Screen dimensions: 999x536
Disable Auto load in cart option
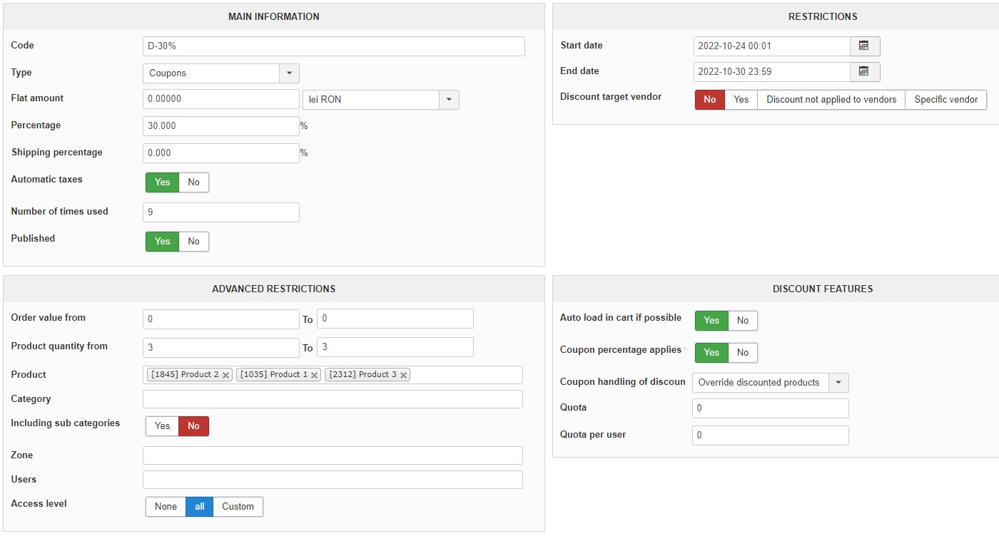tap(742, 321)
